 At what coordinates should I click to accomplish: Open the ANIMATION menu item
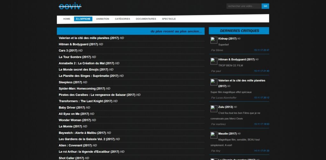pos(103,19)
